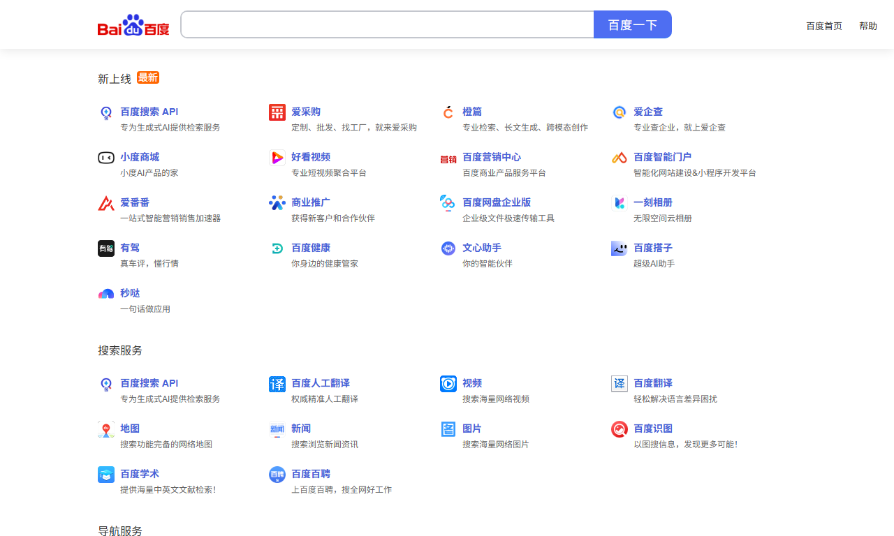Click the 有驾 title link
The width and height of the screenshot is (894, 536).
[x=130, y=248]
